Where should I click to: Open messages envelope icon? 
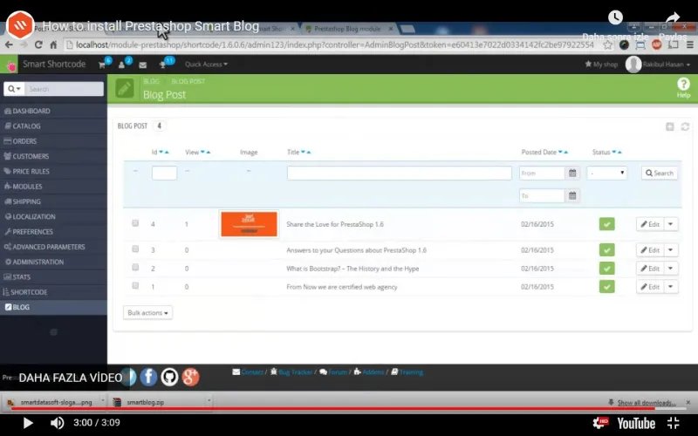click(142, 65)
